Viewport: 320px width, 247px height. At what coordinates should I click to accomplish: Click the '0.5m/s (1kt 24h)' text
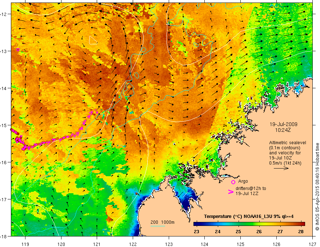(x=285, y=163)
